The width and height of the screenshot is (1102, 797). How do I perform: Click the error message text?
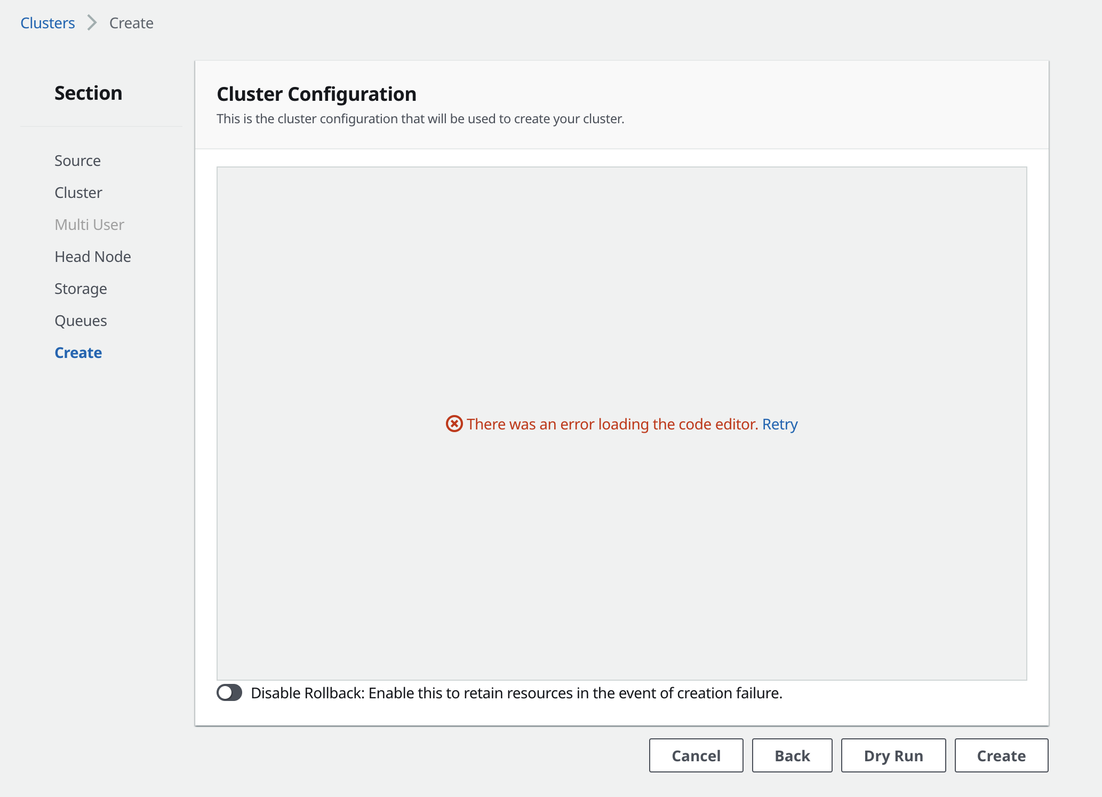[x=611, y=424]
